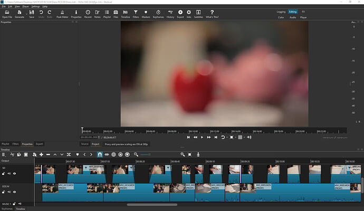364x211 pixels.
Task: Open the Player menu
Action: pos(25,6)
